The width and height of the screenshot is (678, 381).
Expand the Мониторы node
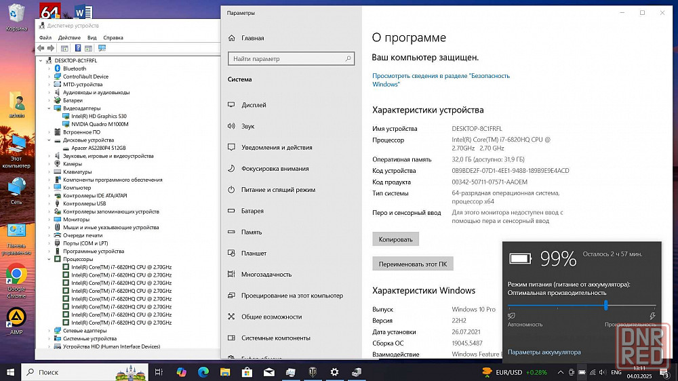pos(49,220)
